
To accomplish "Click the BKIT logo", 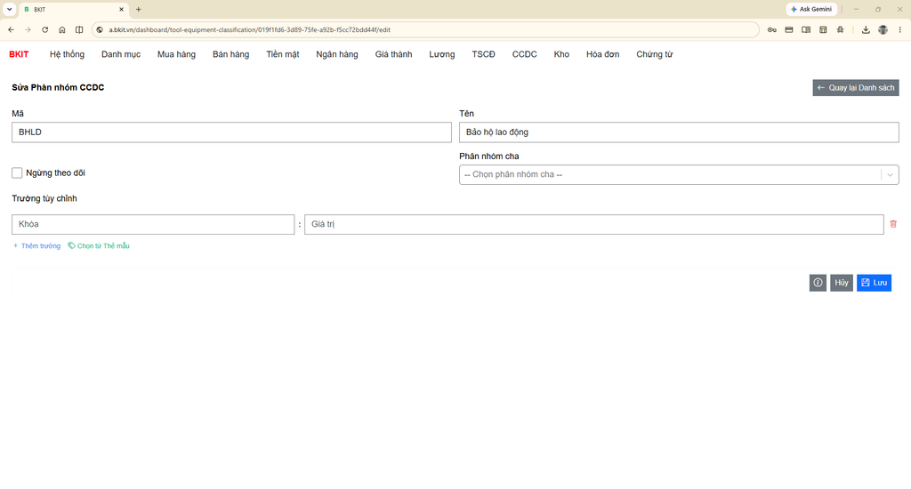I will click(x=19, y=54).
